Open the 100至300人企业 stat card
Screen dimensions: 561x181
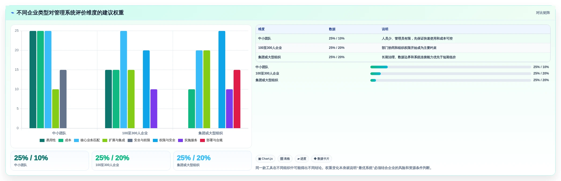click(131, 161)
